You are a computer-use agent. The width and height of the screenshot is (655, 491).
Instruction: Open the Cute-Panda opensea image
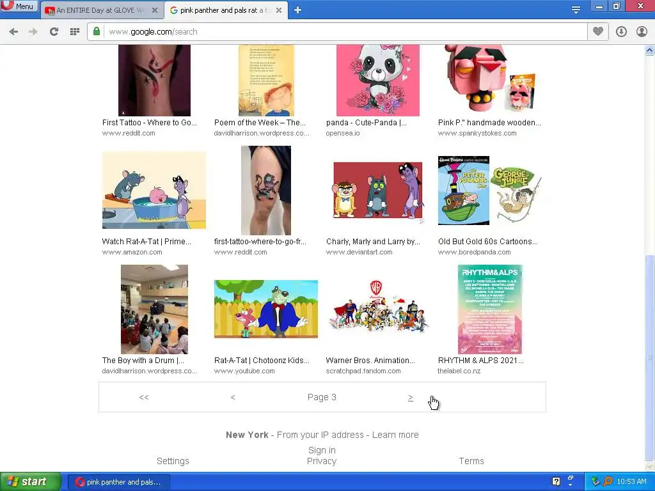[x=378, y=80]
